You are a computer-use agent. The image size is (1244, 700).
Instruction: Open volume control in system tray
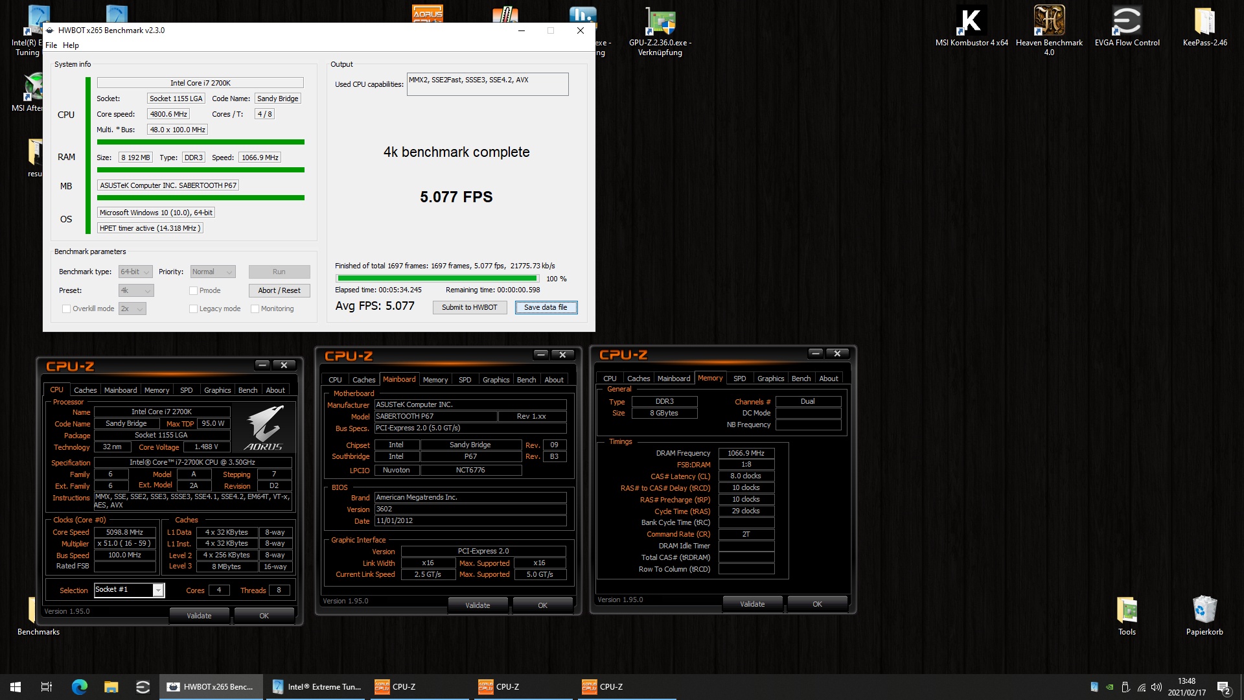[x=1157, y=687]
